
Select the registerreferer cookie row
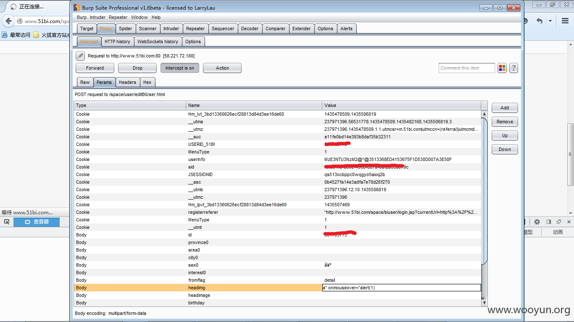click(x=277, y=212)
